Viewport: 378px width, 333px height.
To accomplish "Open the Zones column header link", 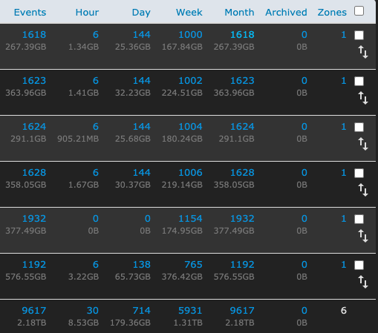I will pos(332,13).
